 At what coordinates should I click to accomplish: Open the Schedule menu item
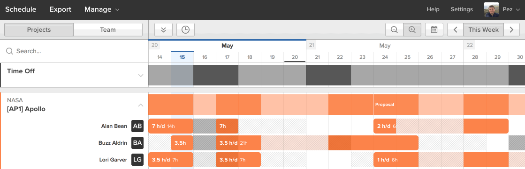[x=21, y=10]
